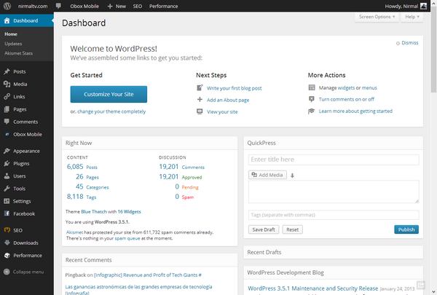Select the Updates submenu item
Viewport: 437px width, 295px height.
click(x=13, y=44)
